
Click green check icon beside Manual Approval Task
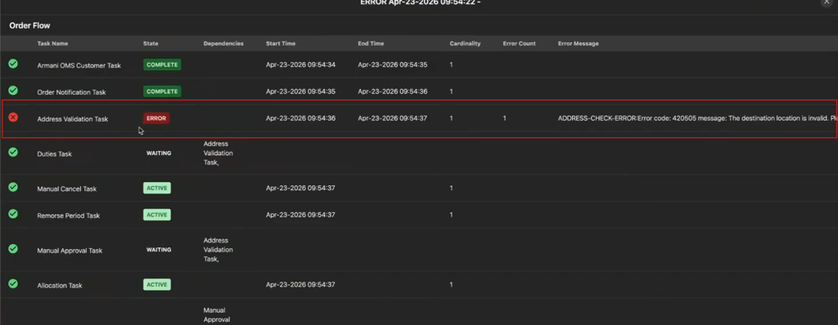(13, 249)
